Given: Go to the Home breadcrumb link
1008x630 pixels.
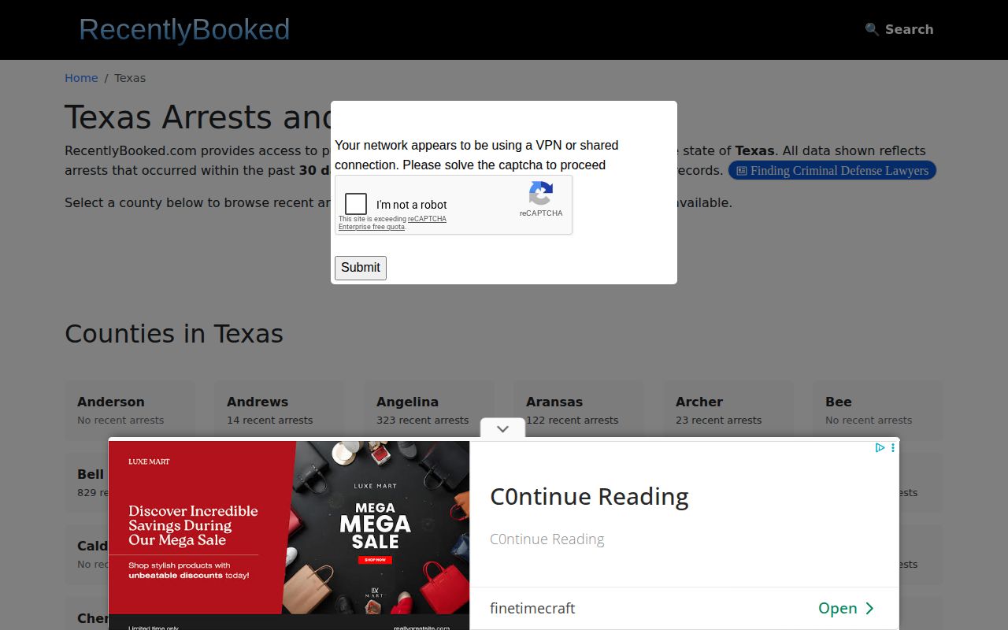Looking at the screenshot, I should tap(81, 78).
